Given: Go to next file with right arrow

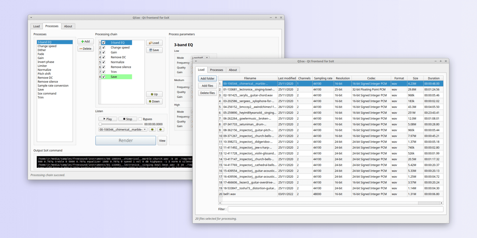Looking at the screenshot, I should click(x=161, y=130).
